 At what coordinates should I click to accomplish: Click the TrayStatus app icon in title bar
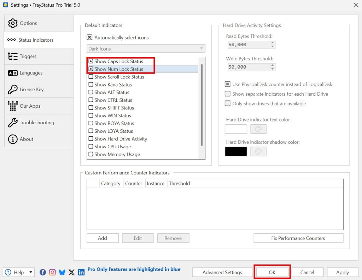pos(6,5)
